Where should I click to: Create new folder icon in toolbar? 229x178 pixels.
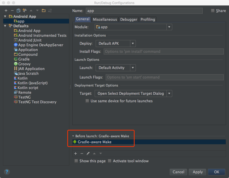tap(43, 10)
